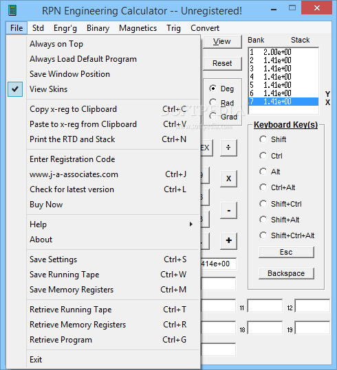Viewport: 337px width, 370px height.
Task: Click display field showing 414e+00
Action: (218, 264)
